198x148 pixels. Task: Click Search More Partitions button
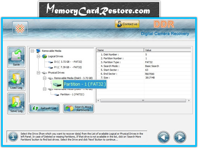click(x=79, y=108)
